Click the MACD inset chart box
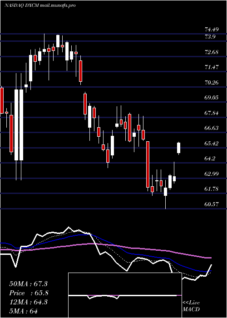Viewport: 227px width, 318px height. tap(125, 295)
